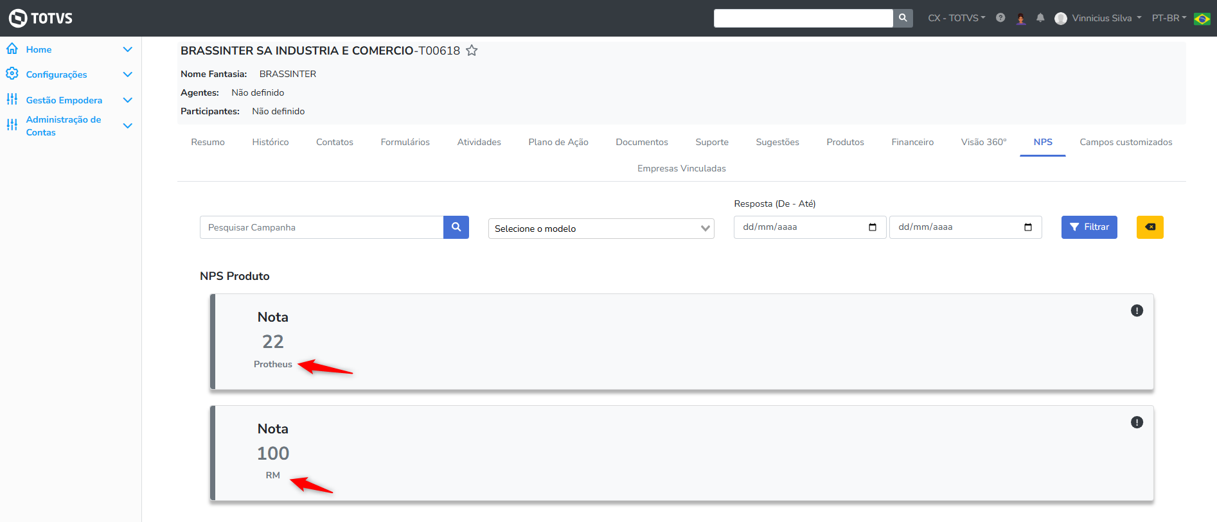
Task: Favorite the account with the star icon
Action: (472, 50)
